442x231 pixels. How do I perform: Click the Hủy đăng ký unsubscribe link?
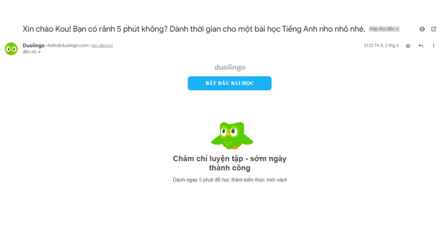point(102,46)
